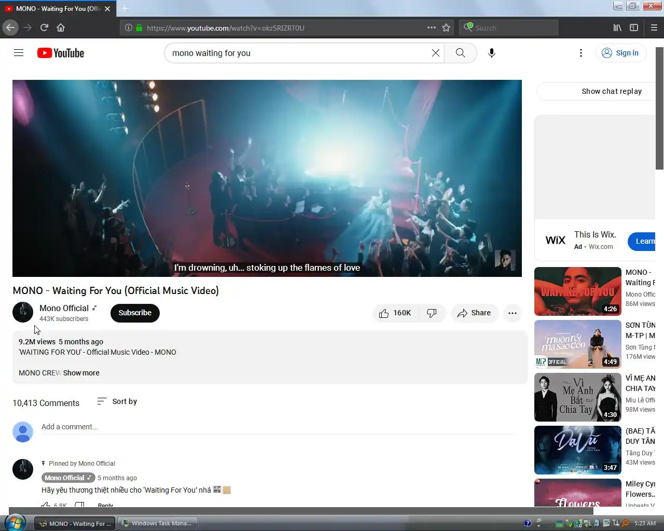
Task: Switch to Windows Task Manager taskbar item
Action: tap(158, 523)
